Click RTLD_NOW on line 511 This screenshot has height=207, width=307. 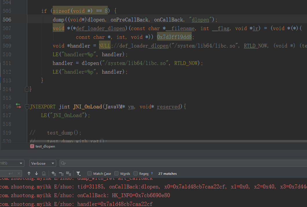point(186,63)
